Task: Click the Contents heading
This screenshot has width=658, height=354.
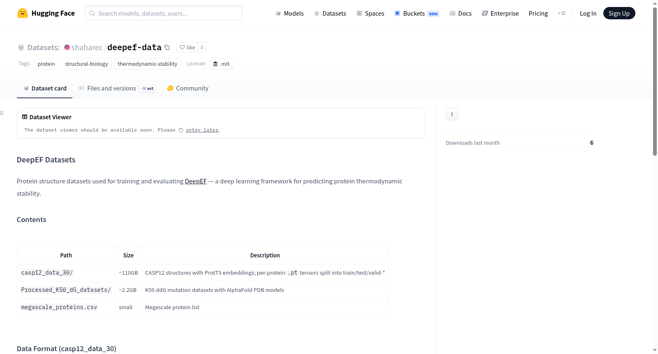Action: click(31, 220)
